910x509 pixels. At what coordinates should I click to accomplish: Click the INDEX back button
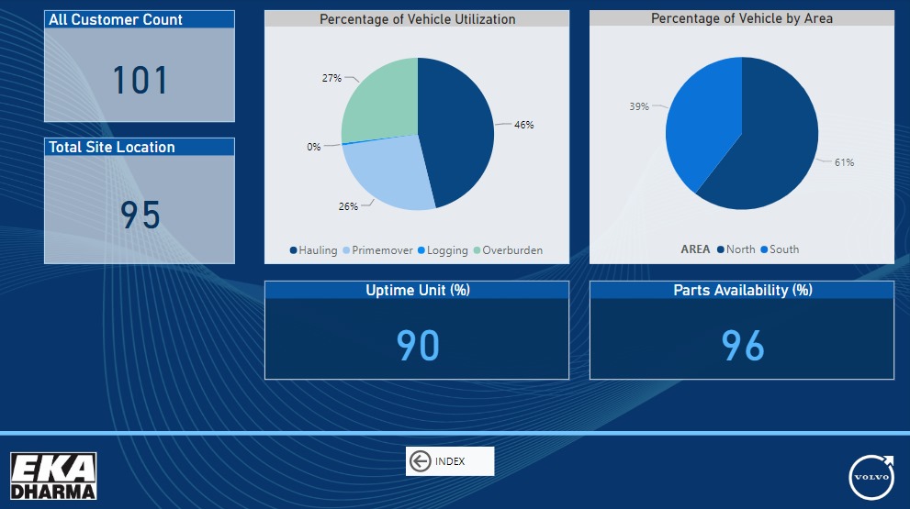tap(450, 461)
